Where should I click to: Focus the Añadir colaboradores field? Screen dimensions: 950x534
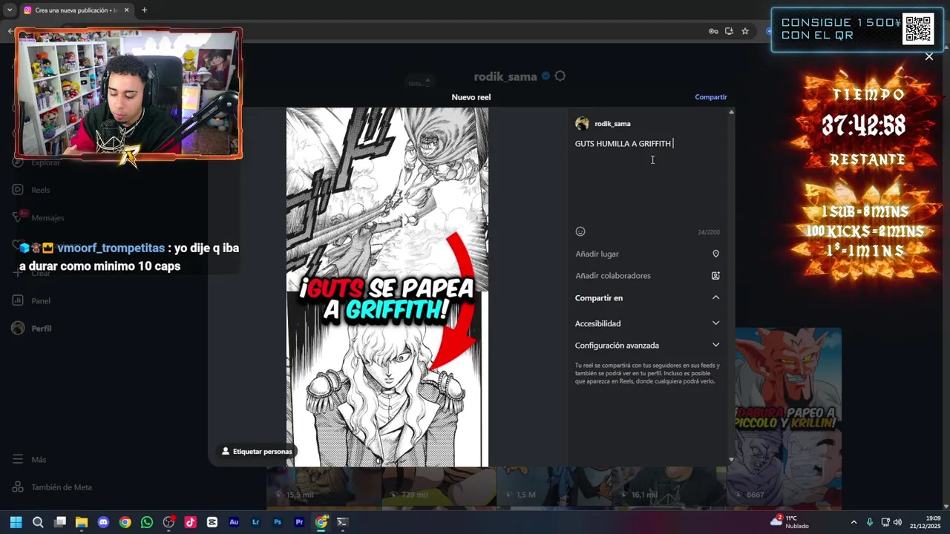pyautogui.click(x=647, y=276)
